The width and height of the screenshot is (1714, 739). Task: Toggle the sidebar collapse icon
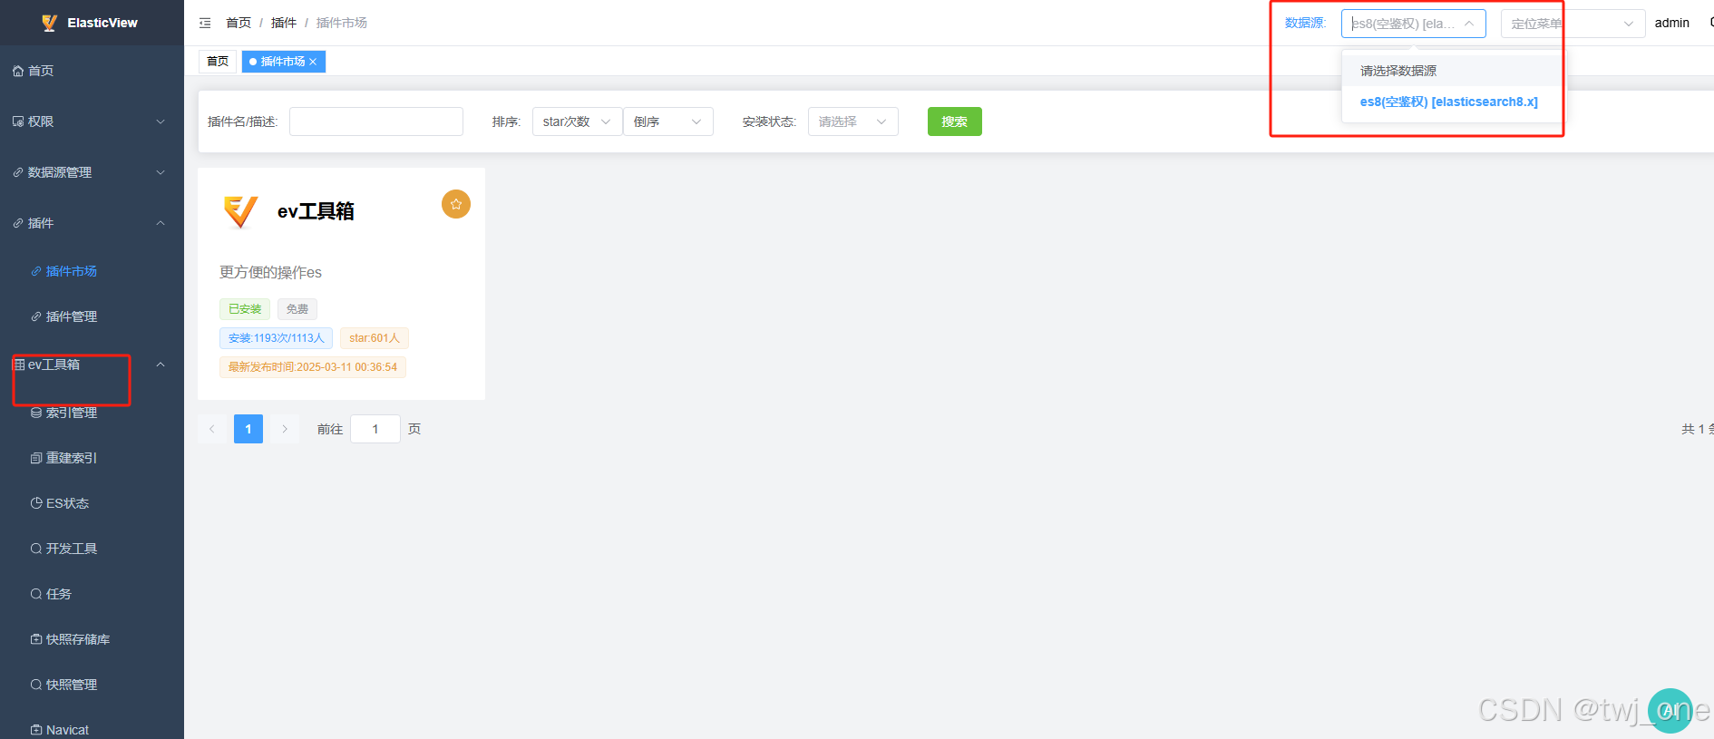(x=205, y=23)
